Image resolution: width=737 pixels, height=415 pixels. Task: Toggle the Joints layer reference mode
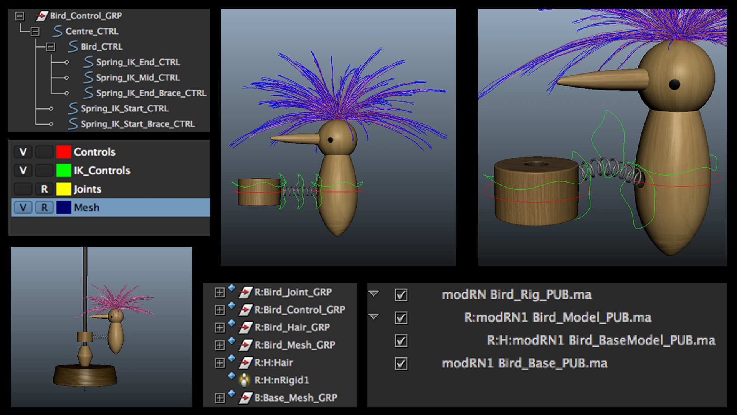coord(45,189)
